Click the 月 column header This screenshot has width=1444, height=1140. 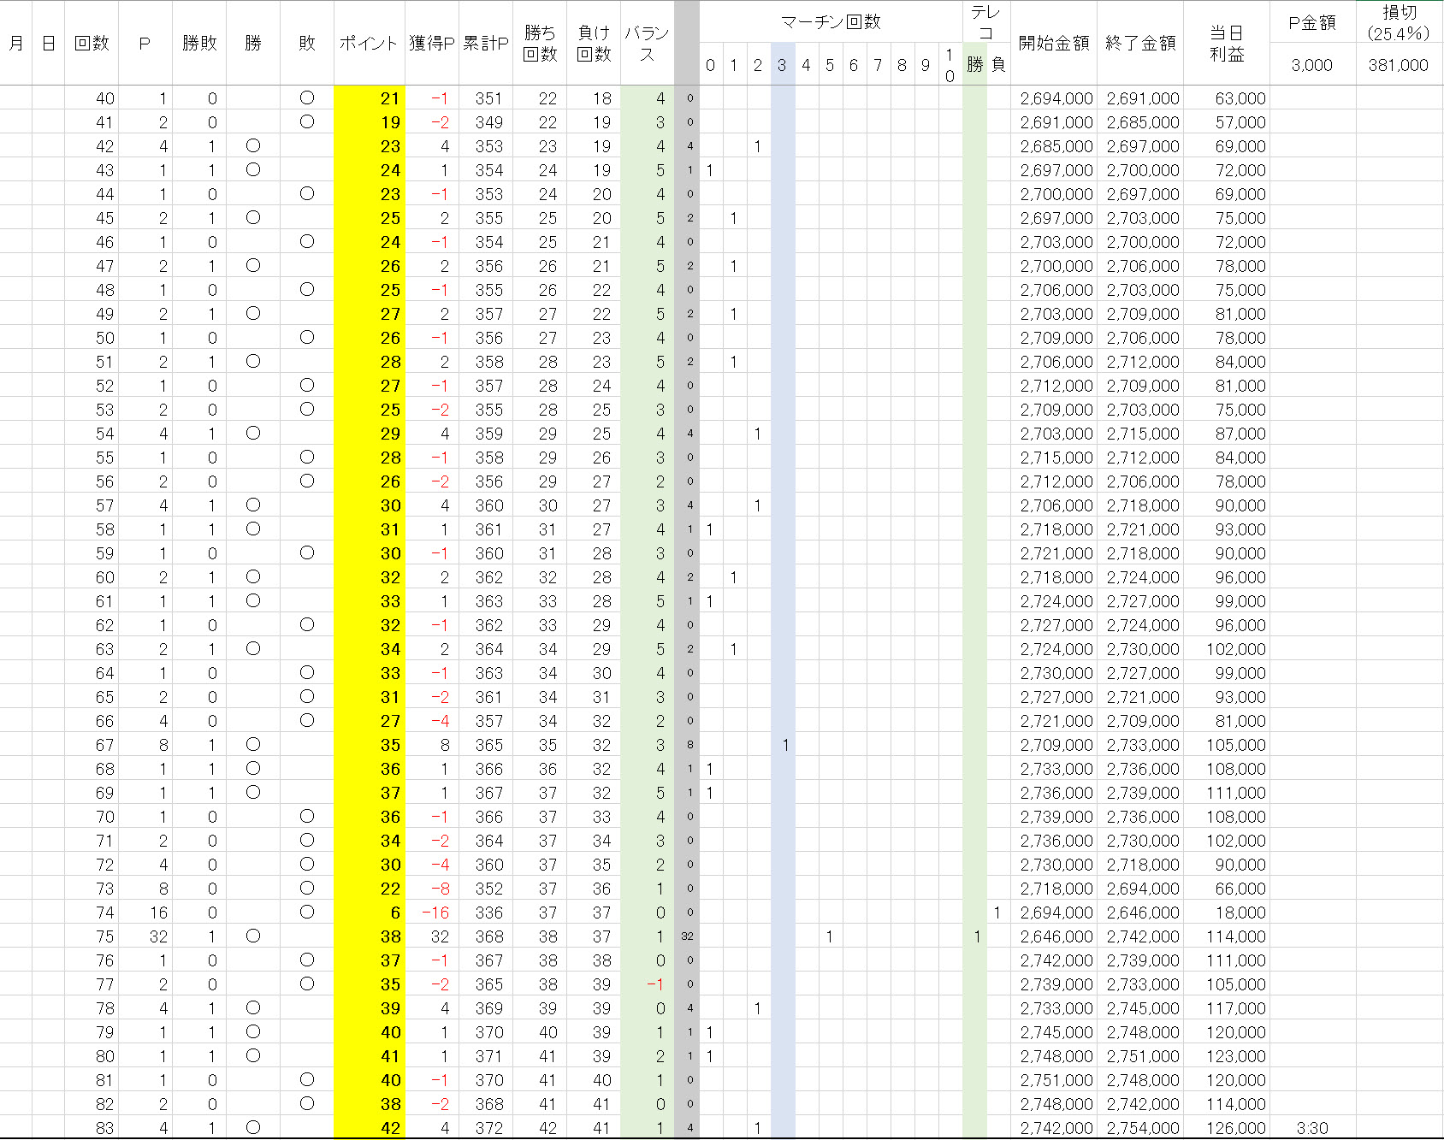point(16,43)
